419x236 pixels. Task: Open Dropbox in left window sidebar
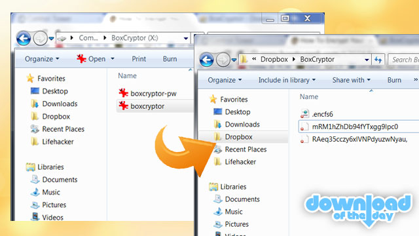(x=56, y=117)
